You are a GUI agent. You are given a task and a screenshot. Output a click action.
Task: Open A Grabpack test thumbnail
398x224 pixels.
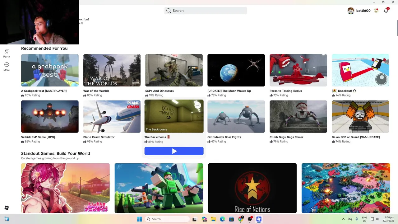50,70
